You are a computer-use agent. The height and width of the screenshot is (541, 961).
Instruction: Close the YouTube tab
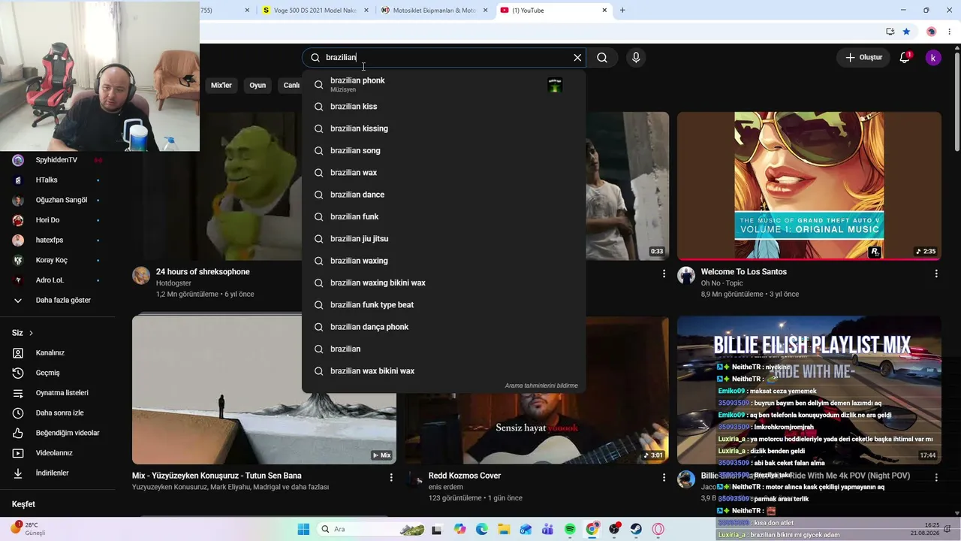pos(604,11)
